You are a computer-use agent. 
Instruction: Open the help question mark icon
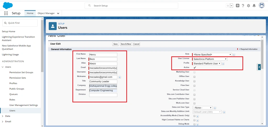(x=243, y=6)
